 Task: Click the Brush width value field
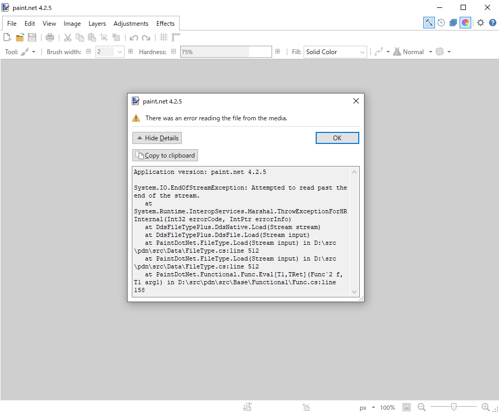pyautogui.click(x=106, y=51)
